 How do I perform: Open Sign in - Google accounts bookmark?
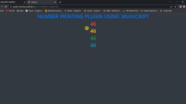pos(34,11)
